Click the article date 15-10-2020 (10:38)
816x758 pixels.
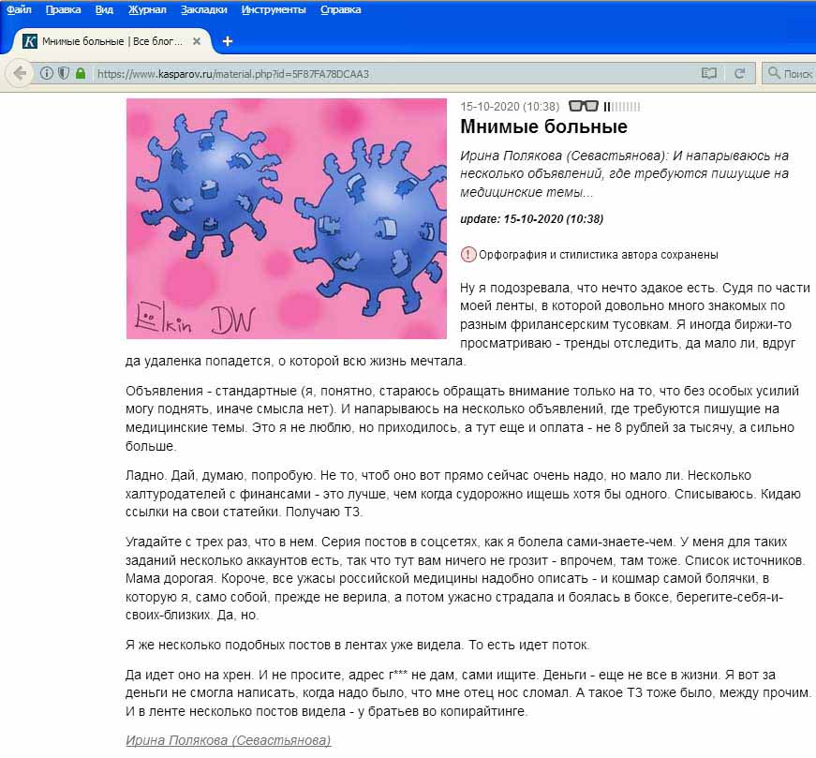(510, 107)
